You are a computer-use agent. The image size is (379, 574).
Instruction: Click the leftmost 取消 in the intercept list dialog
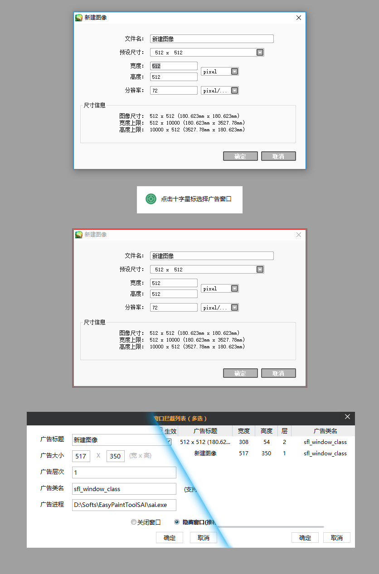203,537
